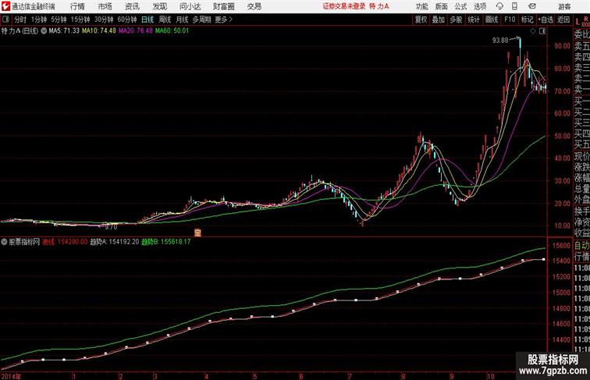
Task: Open the 版面 layout menu
Action: click(442, 6)
